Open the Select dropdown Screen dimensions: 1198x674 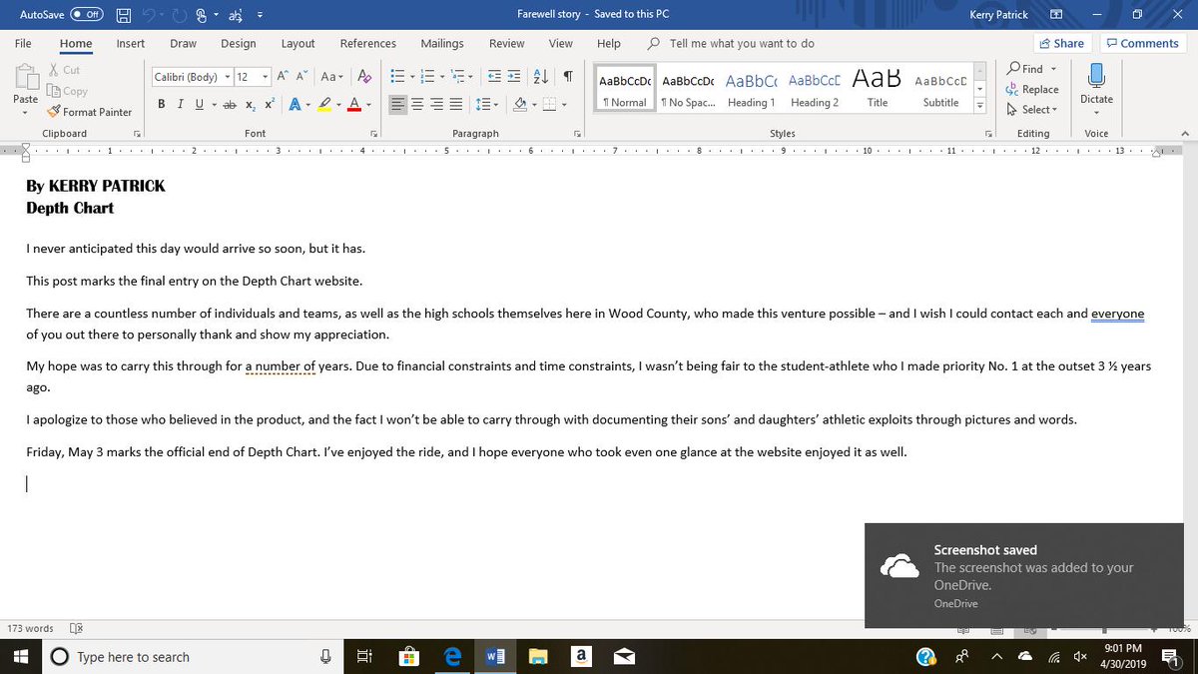[x=1031, y=110]
